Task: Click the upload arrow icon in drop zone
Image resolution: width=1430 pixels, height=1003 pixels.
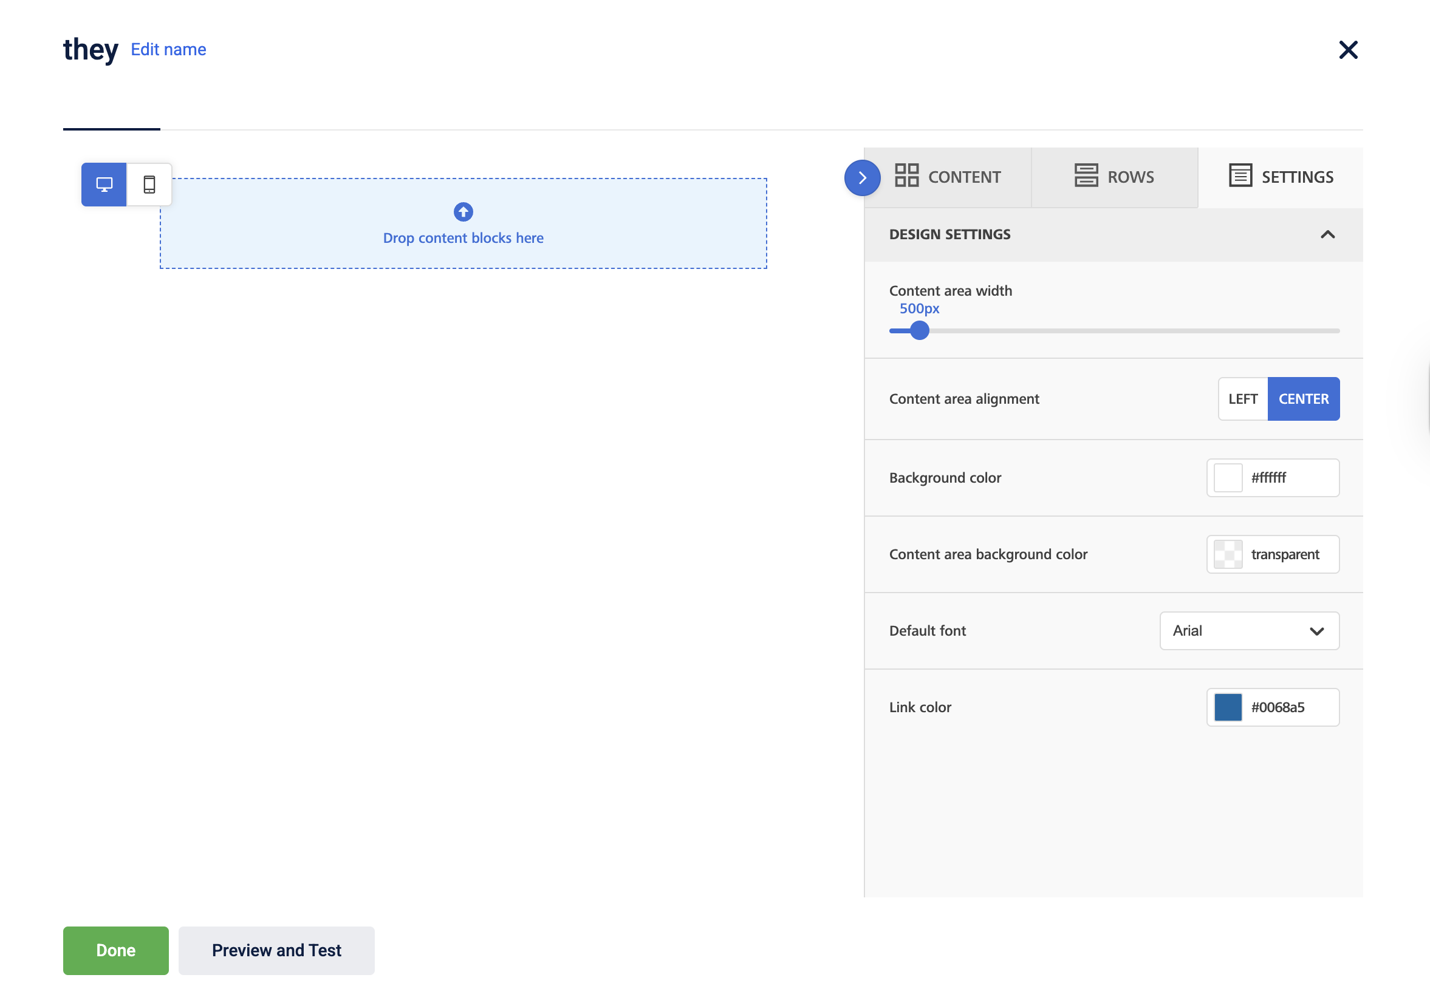Action: coord(463,212)
